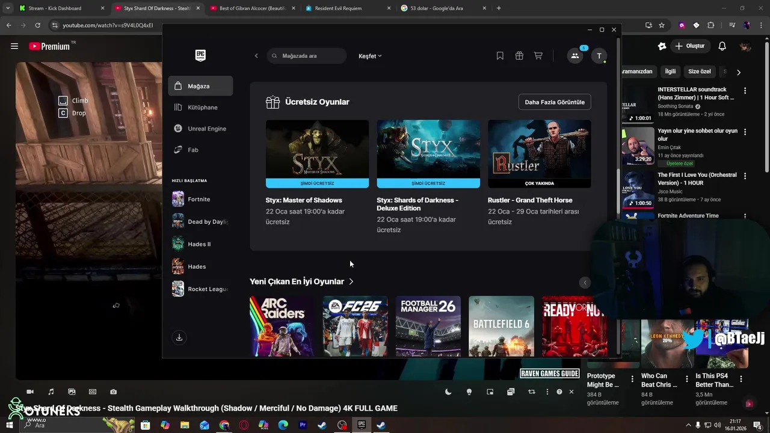770x433 pixels.
Task: Switch to Best of Gibran Alcocer tab
Action: click(x=252, y=8)
